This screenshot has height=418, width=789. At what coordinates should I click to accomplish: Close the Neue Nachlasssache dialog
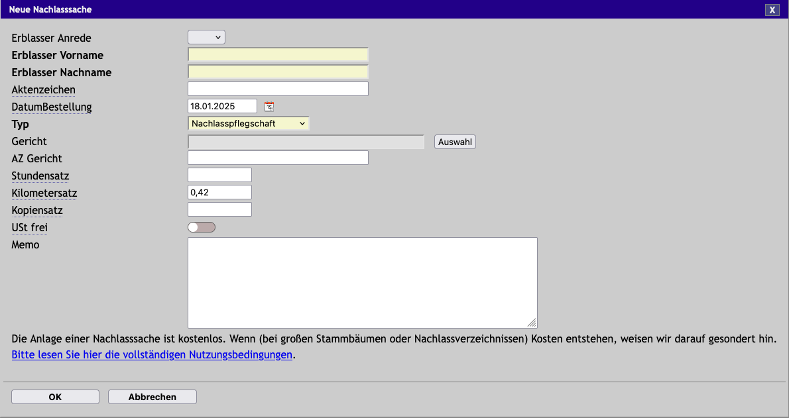click(x=772, y=9)
